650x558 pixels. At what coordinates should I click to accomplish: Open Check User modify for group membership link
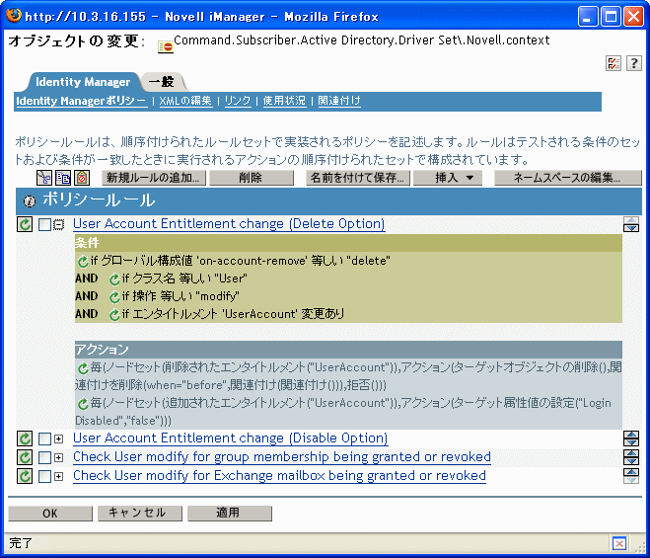[282, 457]
